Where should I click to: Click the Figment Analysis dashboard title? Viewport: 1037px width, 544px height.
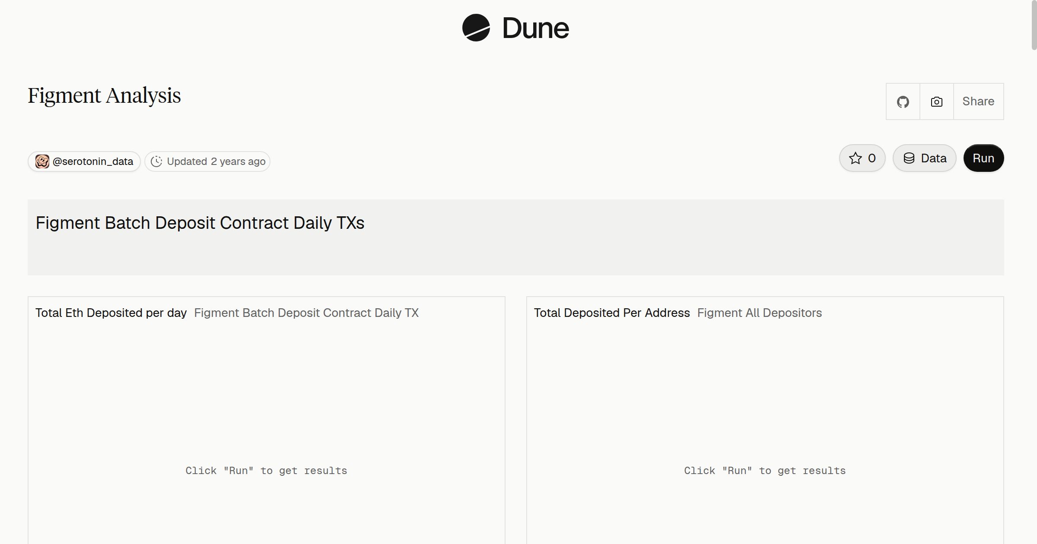104,96
